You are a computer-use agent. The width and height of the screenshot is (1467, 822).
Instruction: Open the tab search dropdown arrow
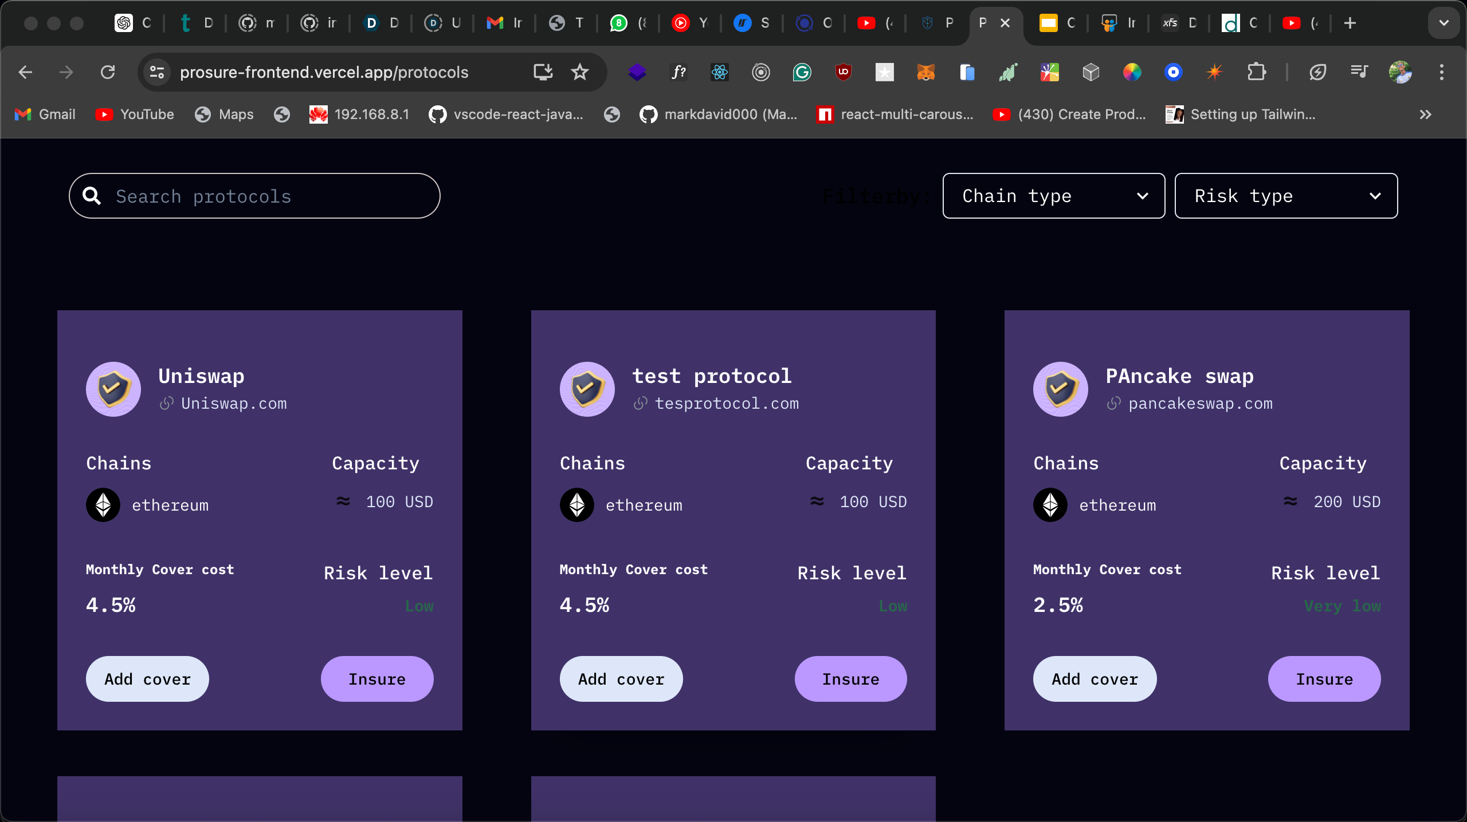coord(1444,23)
